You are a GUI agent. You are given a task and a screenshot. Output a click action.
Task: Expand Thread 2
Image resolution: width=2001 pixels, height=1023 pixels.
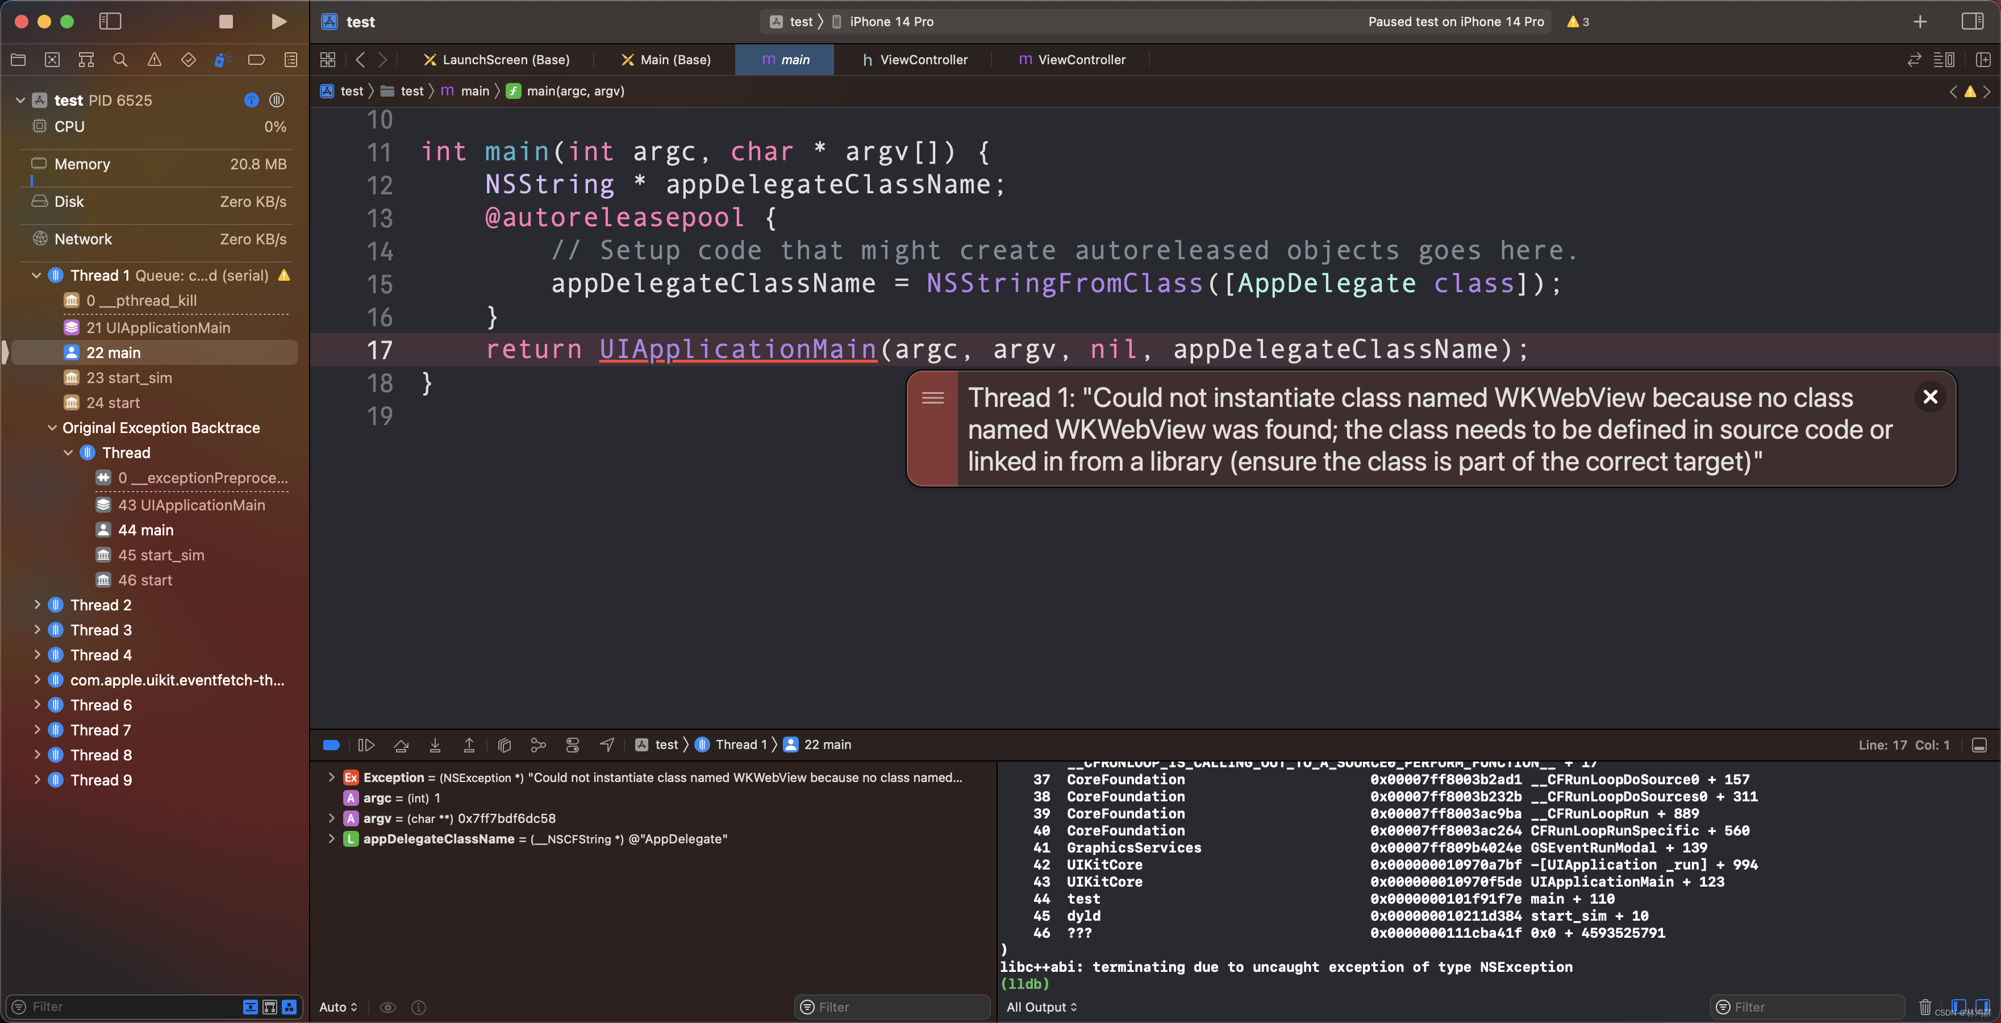[x=36, y=604]
